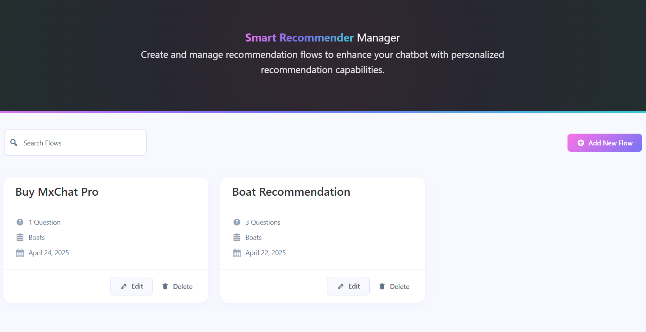Edit the Buy MxChat Pro flow
This screenshot has height=332, width=646.
click(x=131, y=286)
